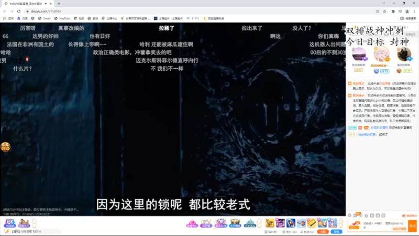Expand the arrow after the teal gift

click(259, 223)
